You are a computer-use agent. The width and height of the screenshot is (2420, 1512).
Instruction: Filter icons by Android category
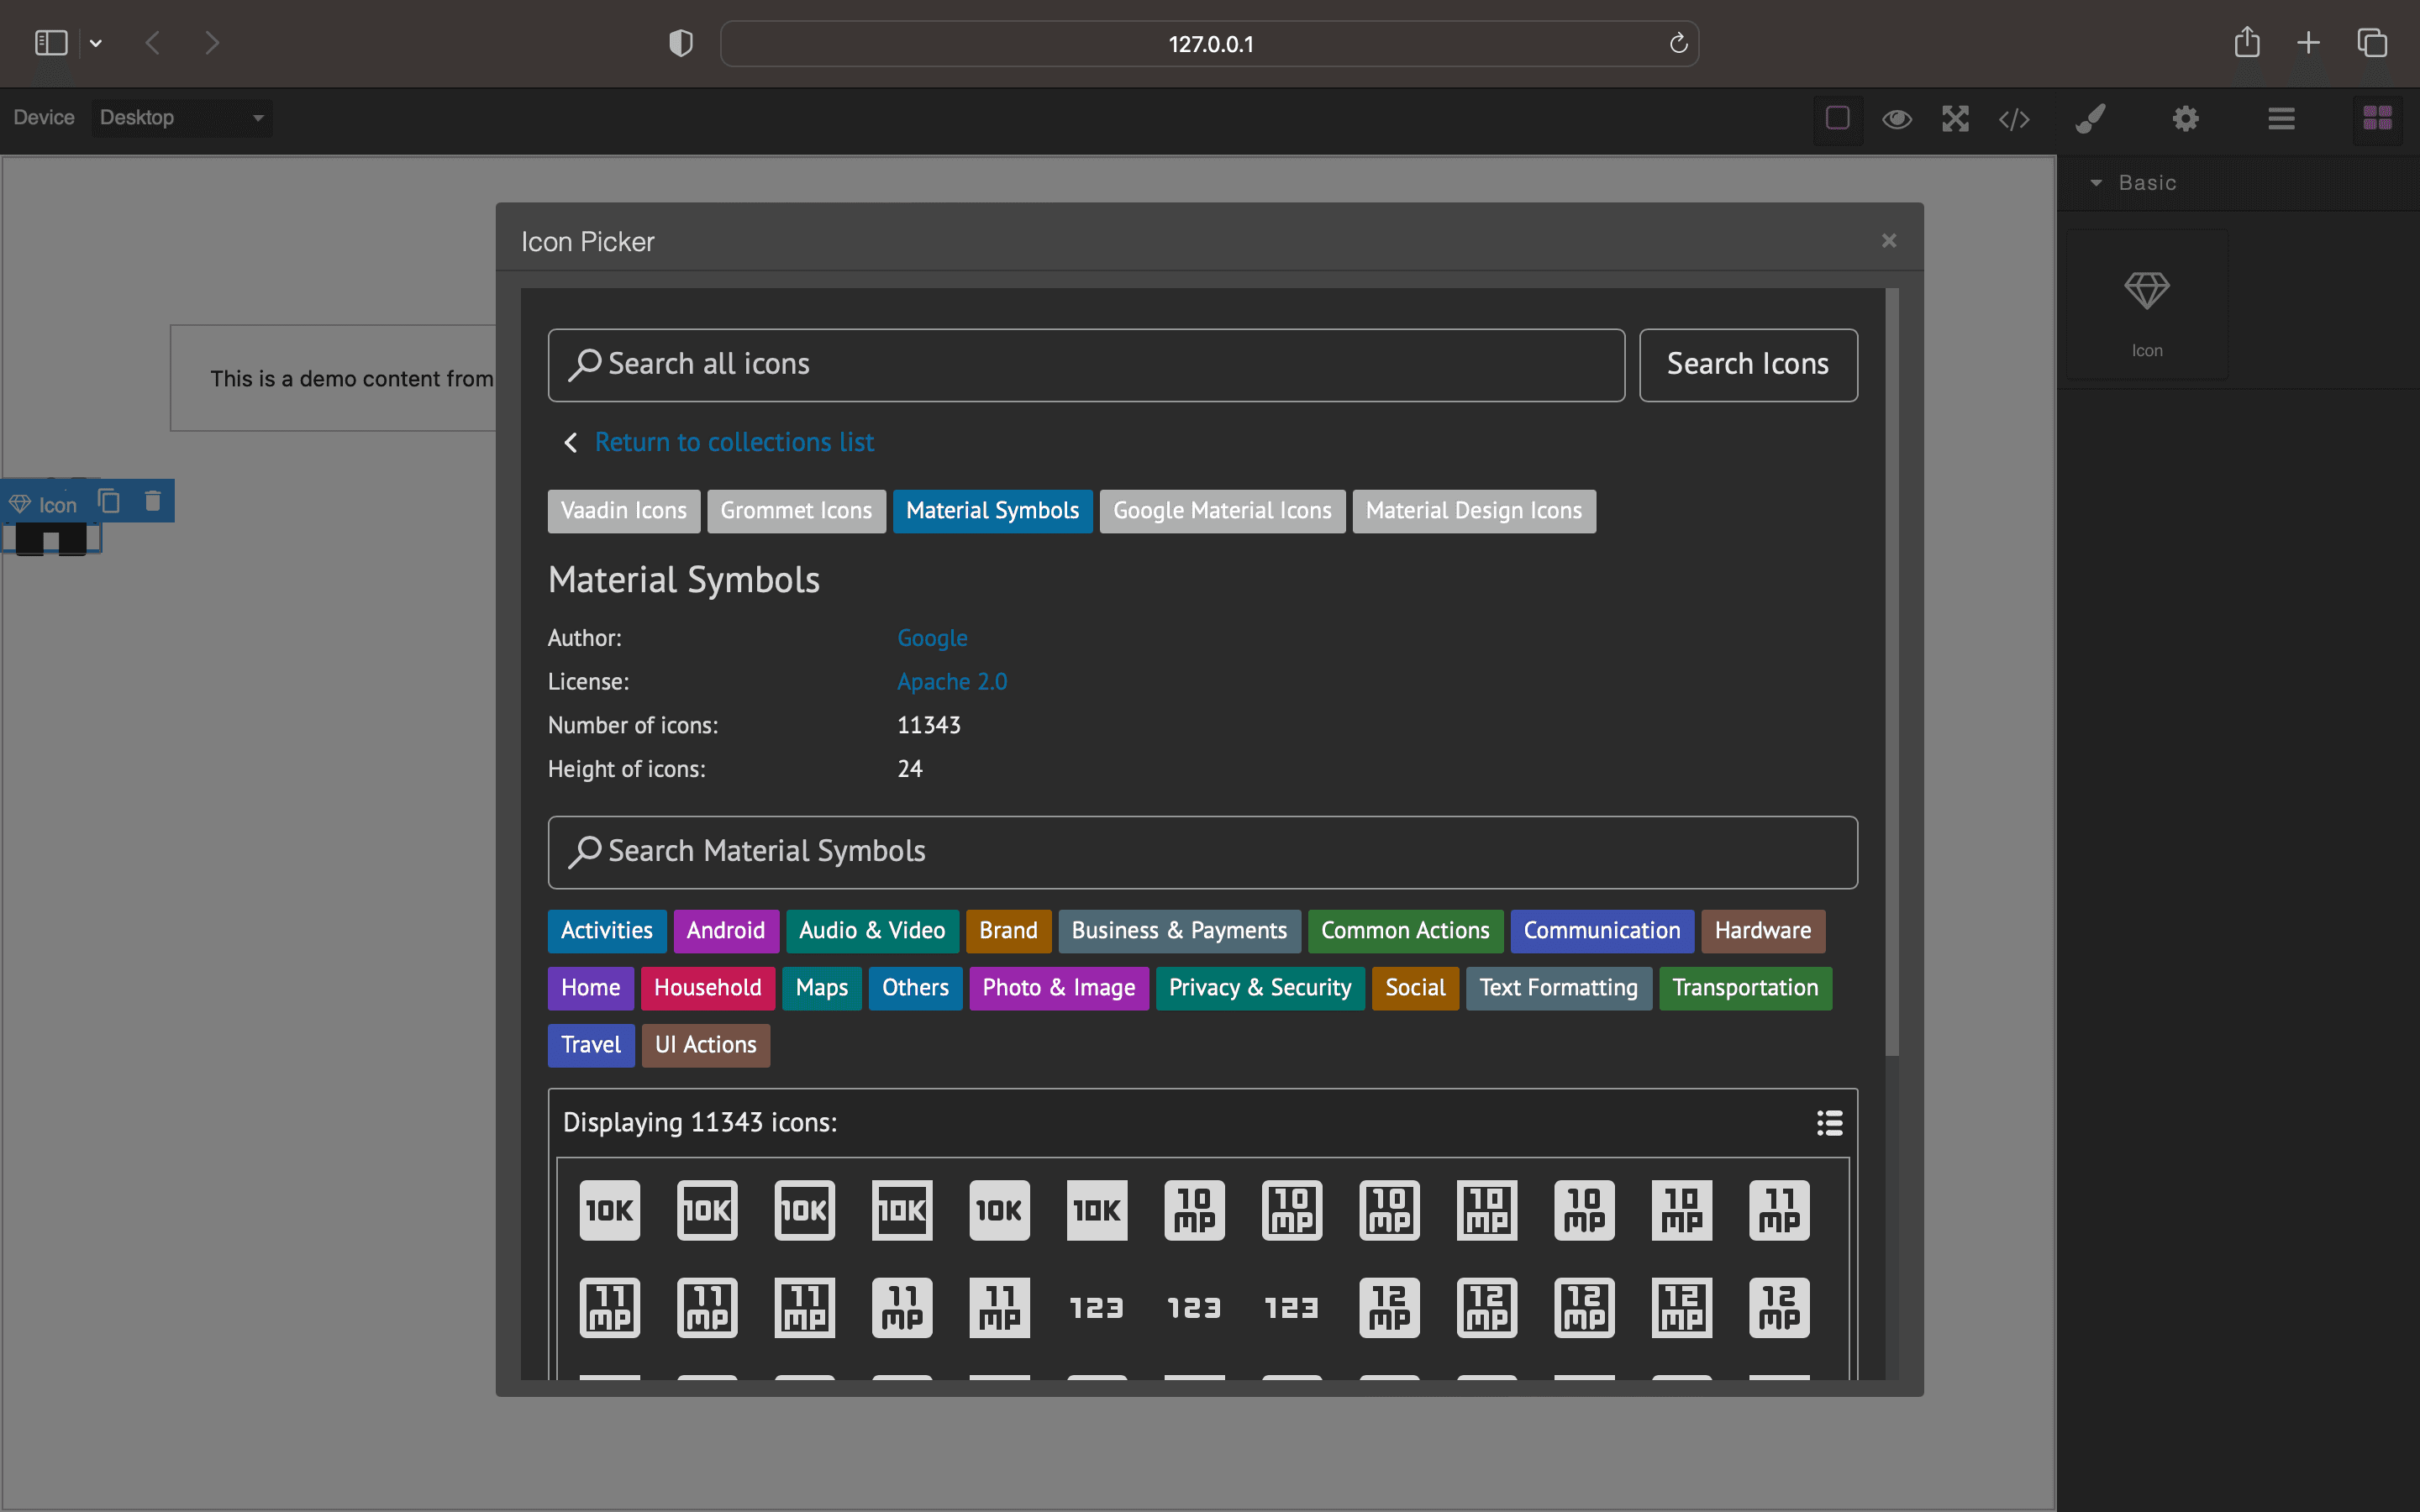pyautogui.click(x=726, y=931)
